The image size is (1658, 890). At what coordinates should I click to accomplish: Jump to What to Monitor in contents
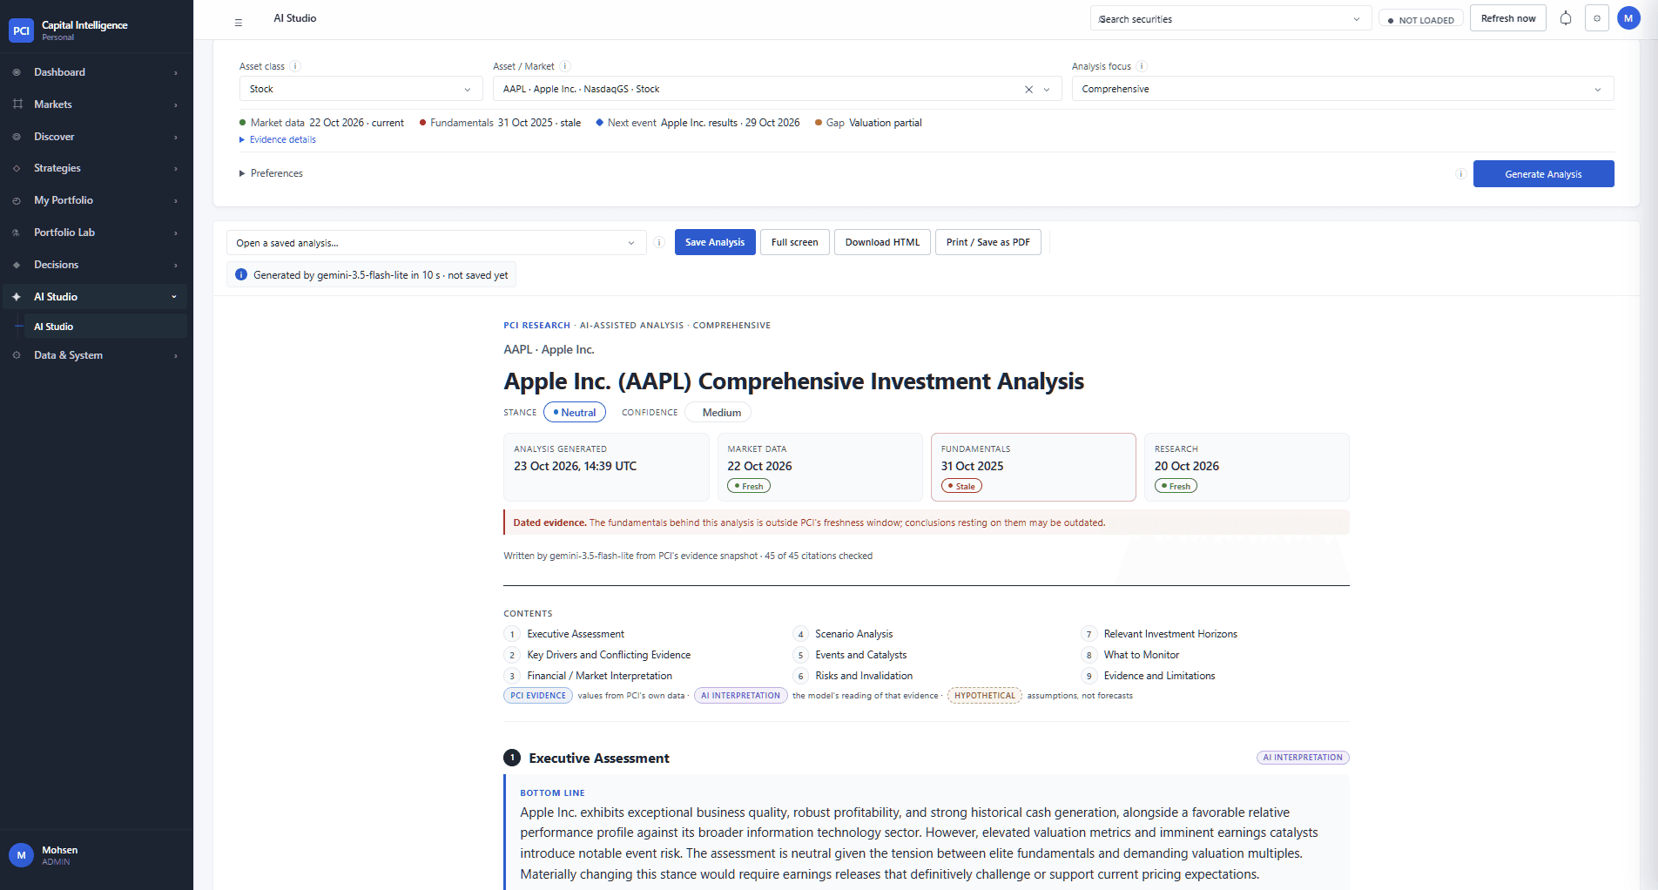[1141, 655]
